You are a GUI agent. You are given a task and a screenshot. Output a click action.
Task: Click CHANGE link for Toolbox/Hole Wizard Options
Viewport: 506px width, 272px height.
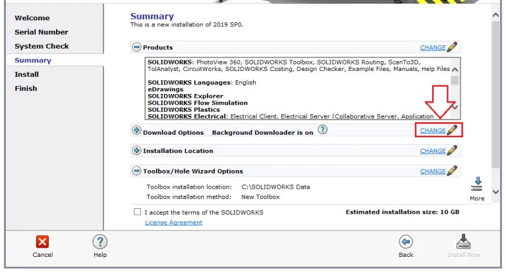(433, 171)
